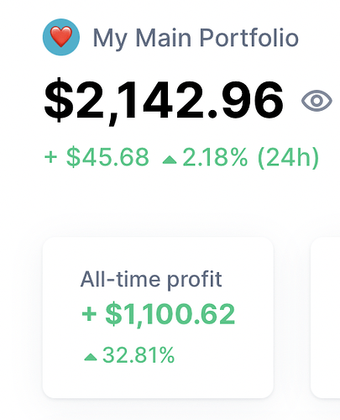Open the All-time profit card
Screen dimensions: 340x420
(x=158, y=318)
